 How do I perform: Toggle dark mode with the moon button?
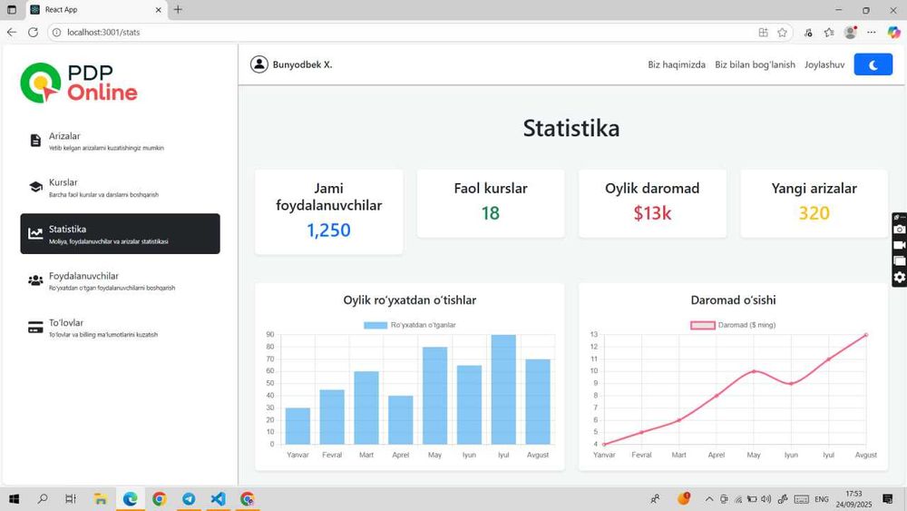[873, 64]
